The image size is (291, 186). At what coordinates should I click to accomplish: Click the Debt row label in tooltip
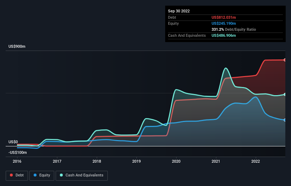[172, 17]
